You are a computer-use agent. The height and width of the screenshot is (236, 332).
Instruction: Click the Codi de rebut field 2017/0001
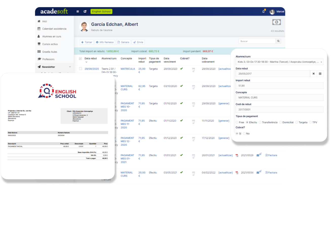click(280, 110)
